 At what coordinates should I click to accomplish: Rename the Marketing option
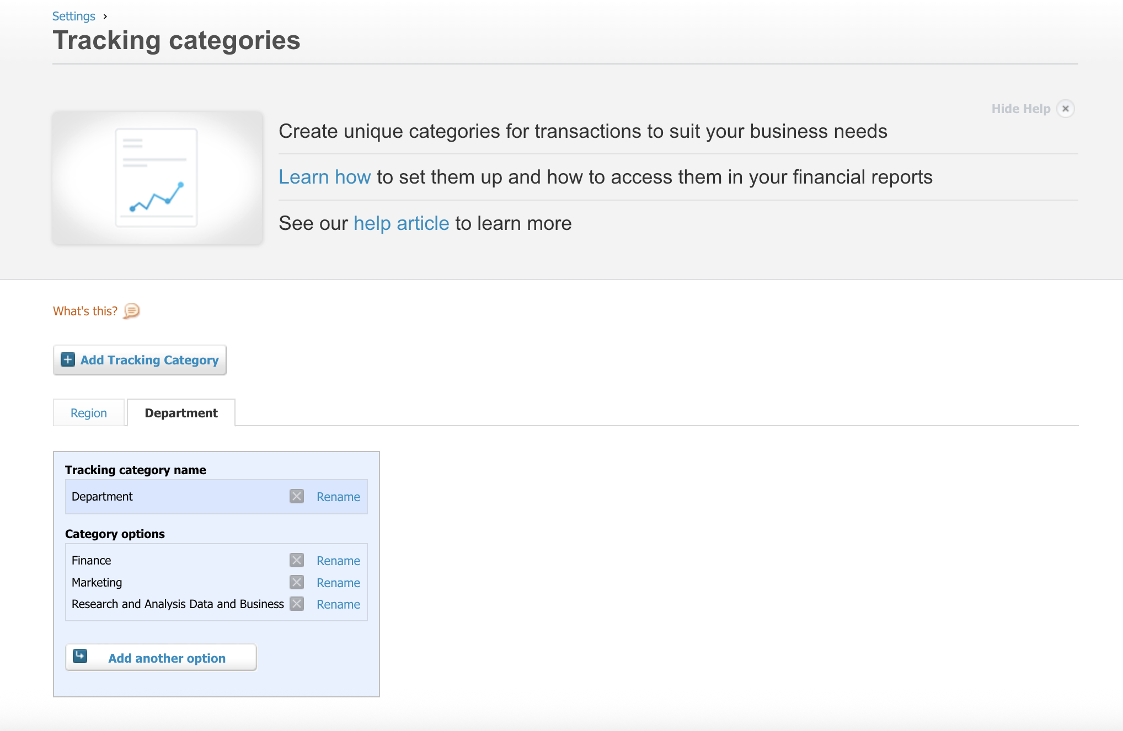pyautogui.click(x=338, y=583)
